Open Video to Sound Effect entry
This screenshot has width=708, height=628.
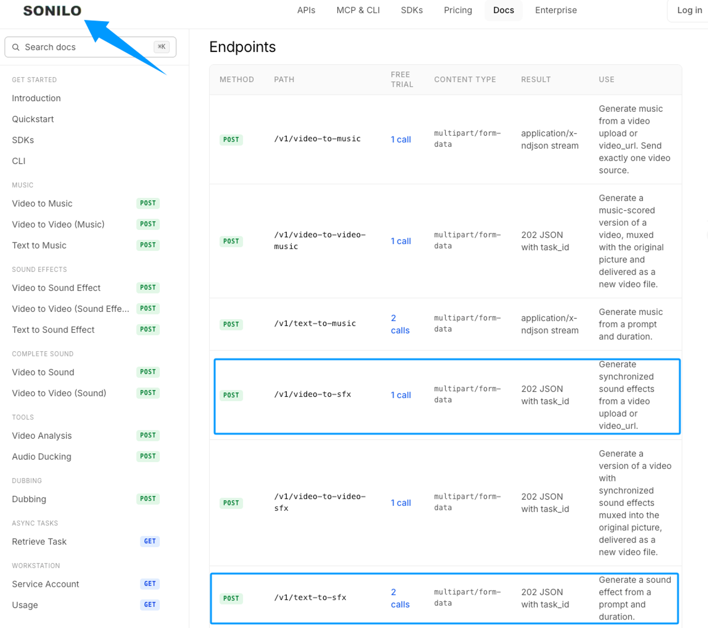point(56,288)
